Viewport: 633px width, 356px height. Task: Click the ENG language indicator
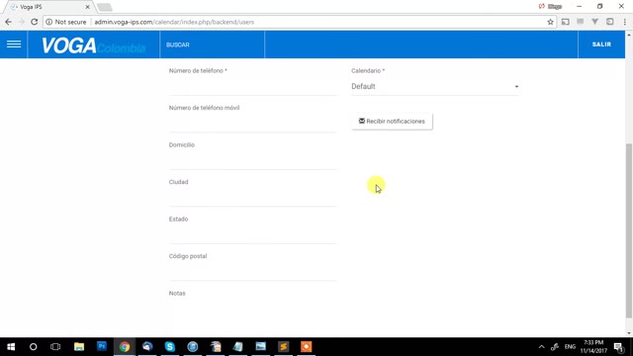(x=570, y=347)
